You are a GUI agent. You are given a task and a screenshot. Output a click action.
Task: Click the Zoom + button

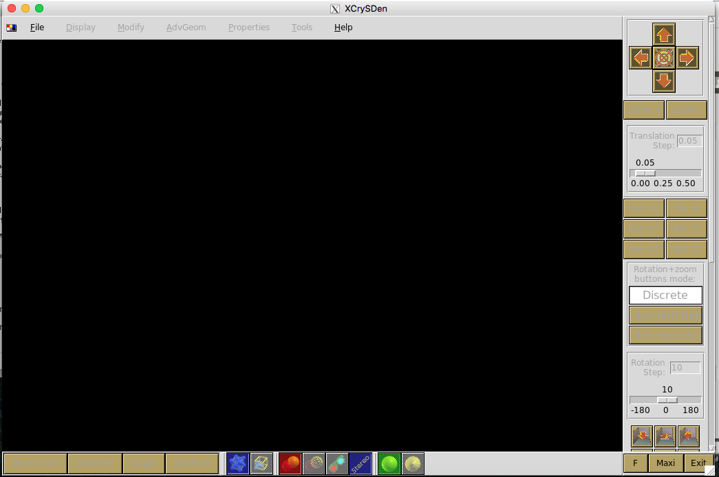[644, 110]
